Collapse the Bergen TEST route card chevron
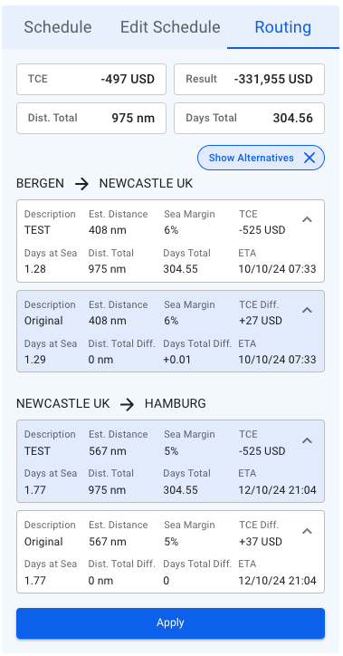This screenshot has height=656, width=343. [x=307, y=219]
